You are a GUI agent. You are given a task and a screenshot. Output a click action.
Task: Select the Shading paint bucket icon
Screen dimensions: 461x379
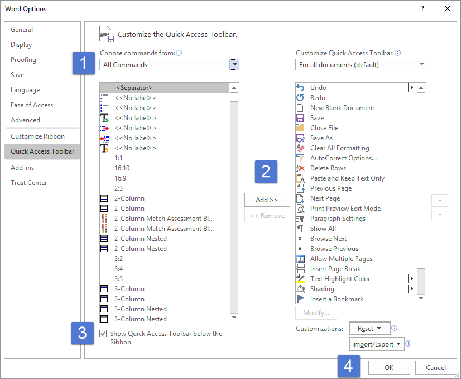coord(300,289)
